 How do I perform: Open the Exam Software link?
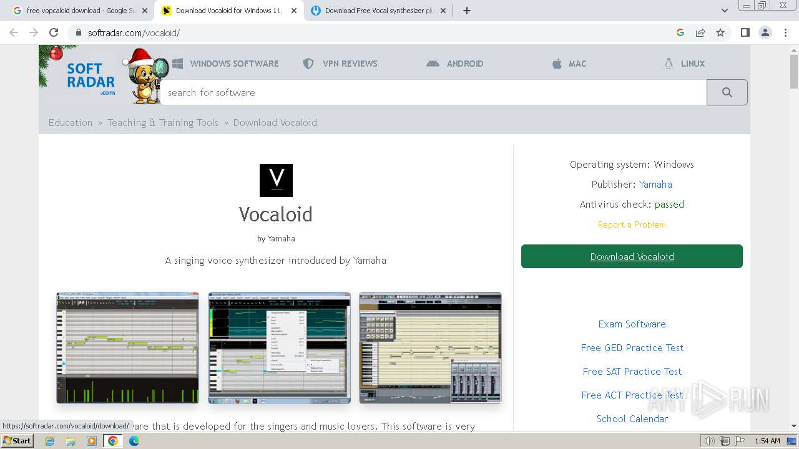(632, 324)
